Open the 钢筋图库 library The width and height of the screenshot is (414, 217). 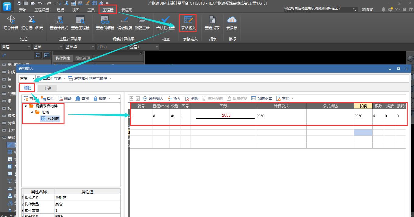click(x=262, y=98)
